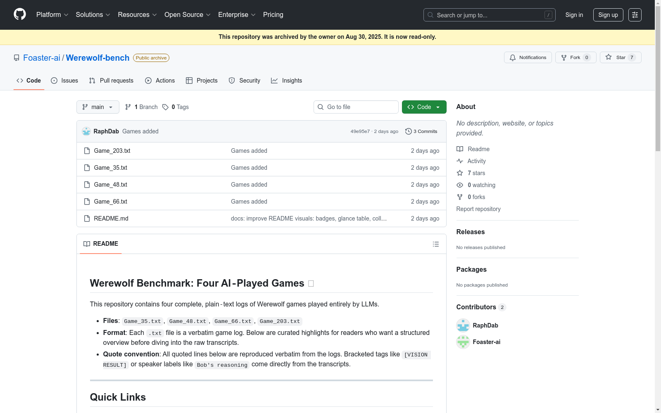Click the Foaster-ai contributor avatar
661x413 pixels.
tap(463, 342)
